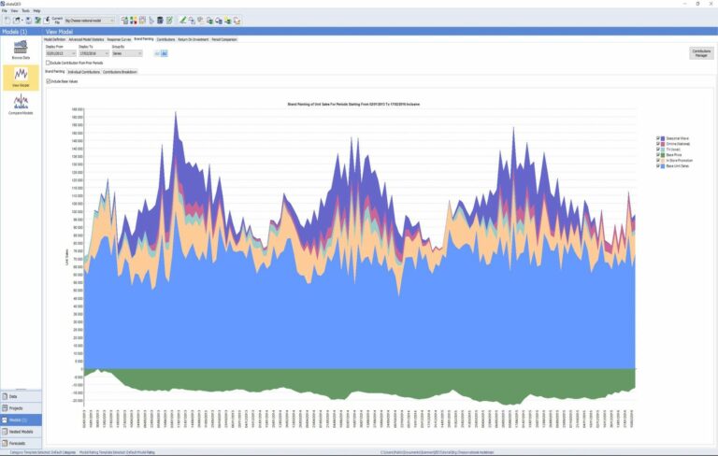Click the green Base Price legend swatch
This screenshot has width=718, height=456.
tap(663, 155)
